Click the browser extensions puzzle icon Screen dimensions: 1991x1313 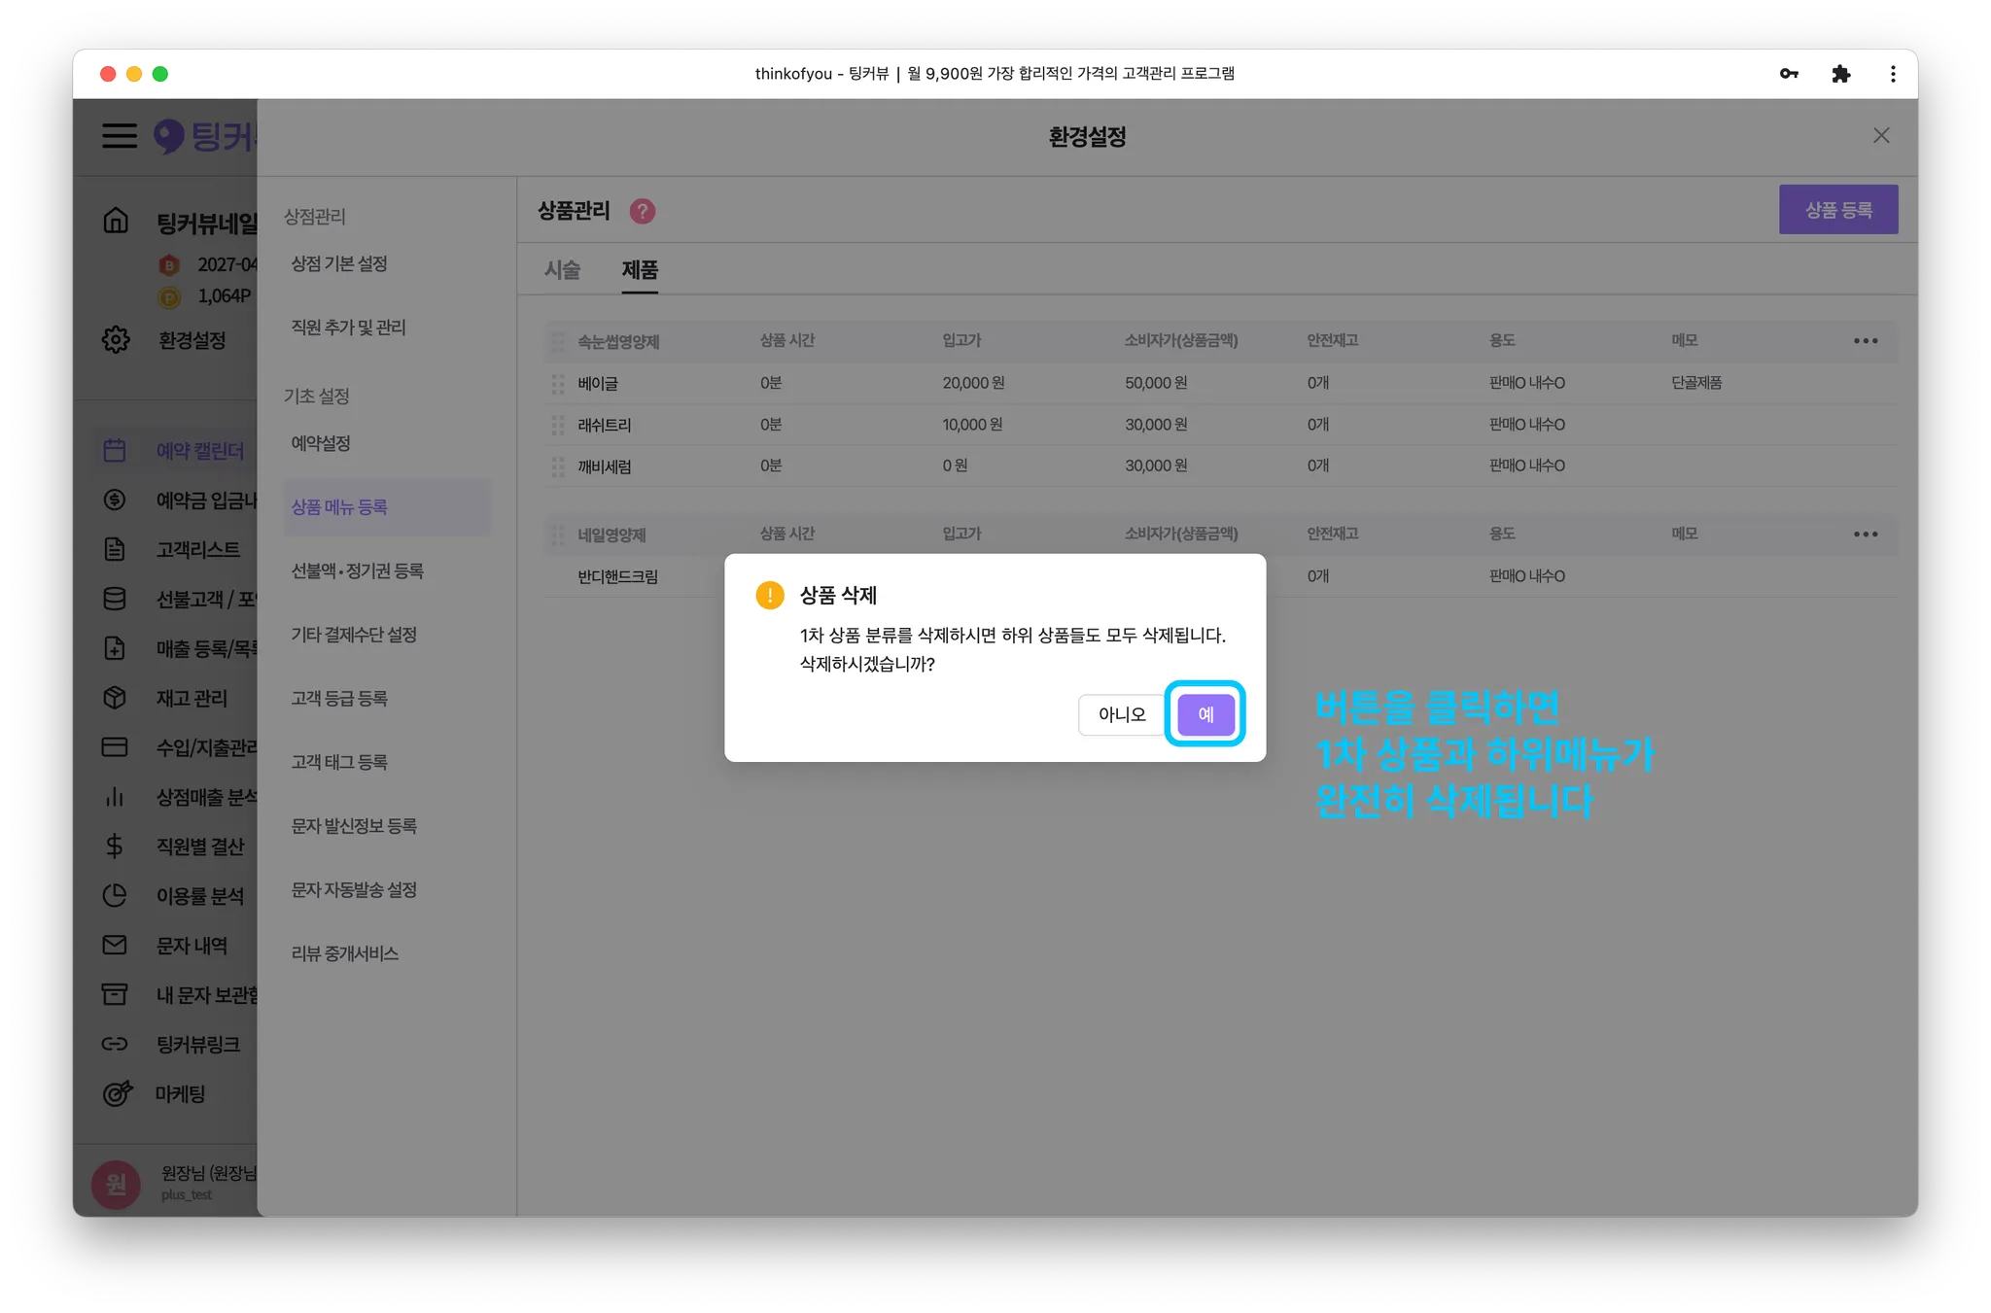coord(1840,74)
